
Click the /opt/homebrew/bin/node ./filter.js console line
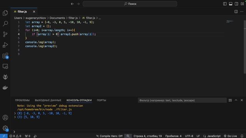(x=45, y=110)
